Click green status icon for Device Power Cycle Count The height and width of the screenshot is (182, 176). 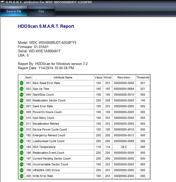[22, 129]
